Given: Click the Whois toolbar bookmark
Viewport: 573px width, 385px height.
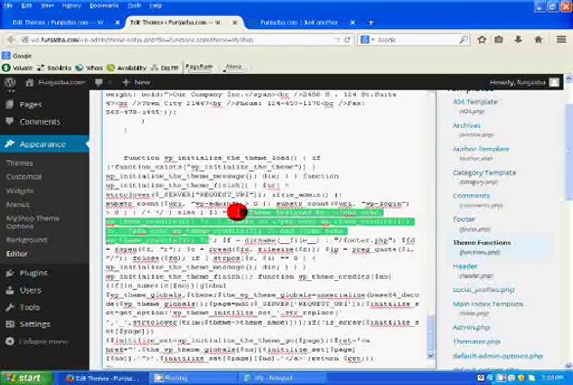Looking at the screenshot, I should [x=89, y=67].
